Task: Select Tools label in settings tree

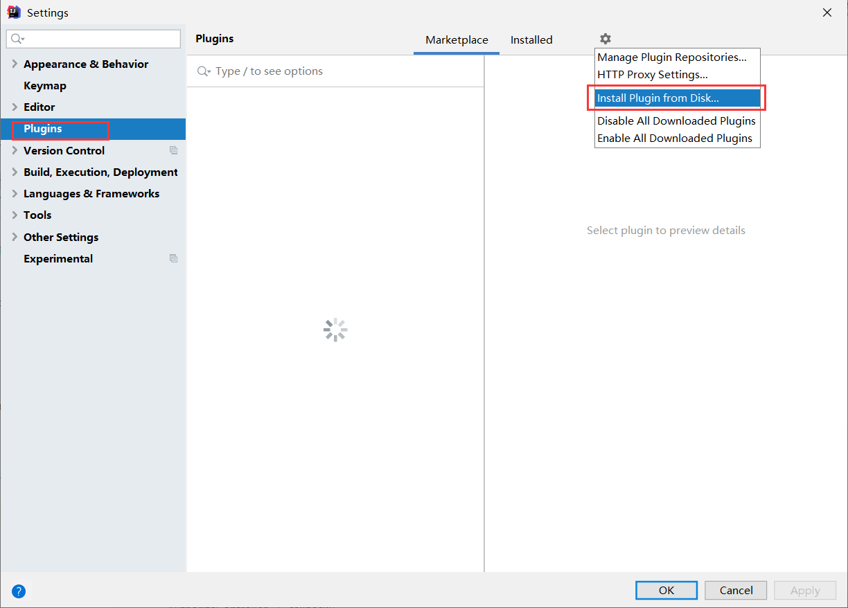Action: coord(37,215)
